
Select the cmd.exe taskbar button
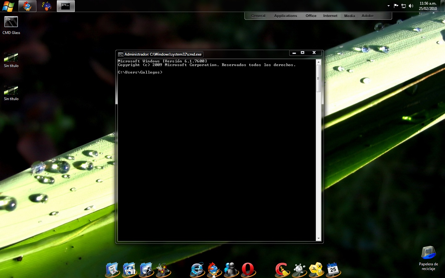(x=66, y=6)
